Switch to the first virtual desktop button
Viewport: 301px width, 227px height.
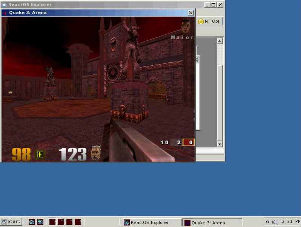click(x=52, y=222)
